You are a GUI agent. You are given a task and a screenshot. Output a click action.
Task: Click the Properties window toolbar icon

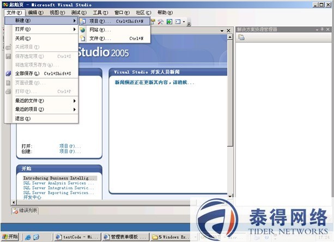[x=153, y=21]
